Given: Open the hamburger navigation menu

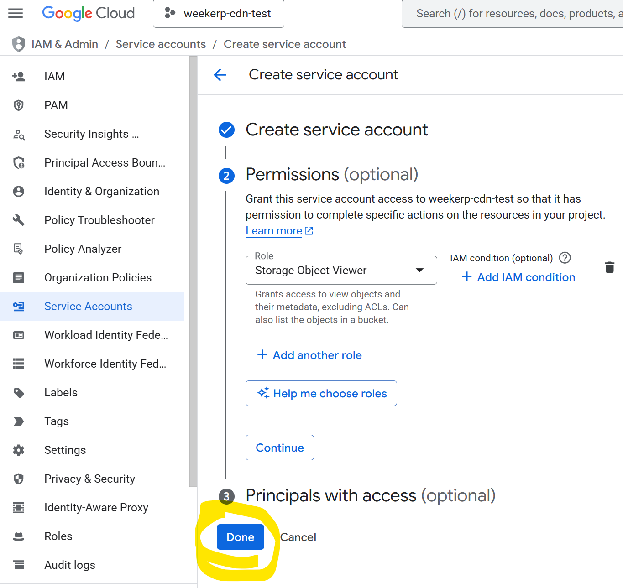Looking at the screenshot, I should (16, 13).
